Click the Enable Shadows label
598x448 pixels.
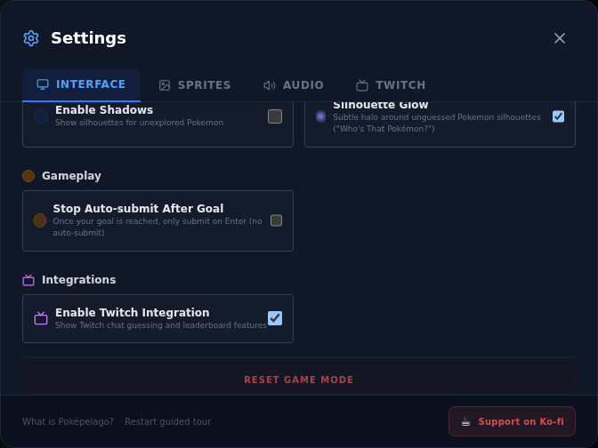click(104, 110)
